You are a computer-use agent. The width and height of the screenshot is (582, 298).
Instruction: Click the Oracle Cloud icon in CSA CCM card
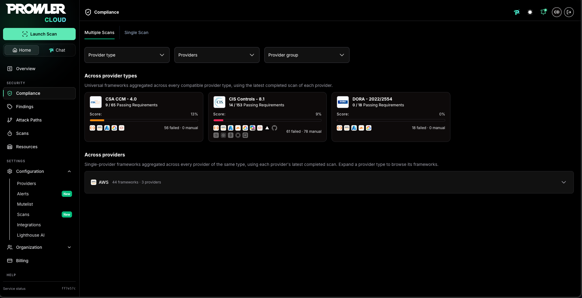click(122, 128)
